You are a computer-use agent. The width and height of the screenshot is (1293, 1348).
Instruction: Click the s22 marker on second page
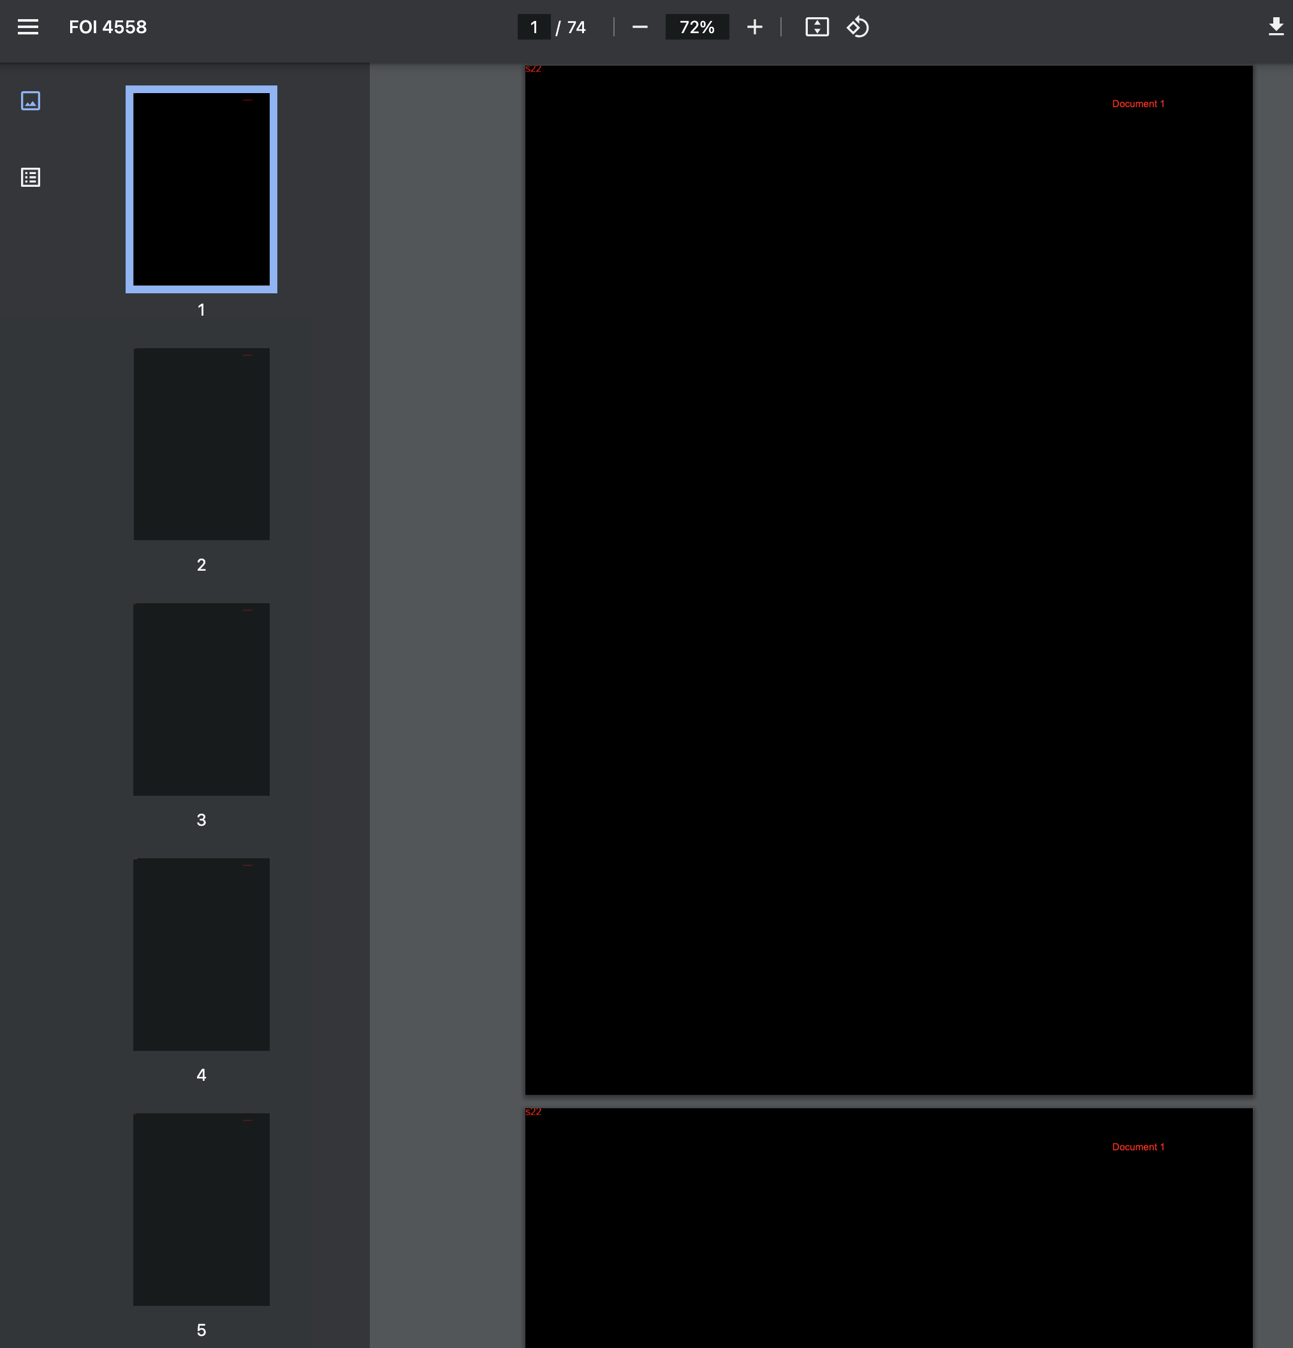click(x=533, y=1111)
